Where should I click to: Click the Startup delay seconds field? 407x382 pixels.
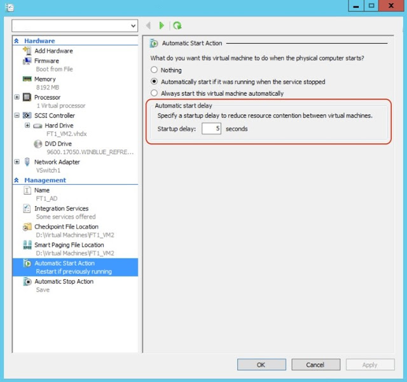[211, 129]
